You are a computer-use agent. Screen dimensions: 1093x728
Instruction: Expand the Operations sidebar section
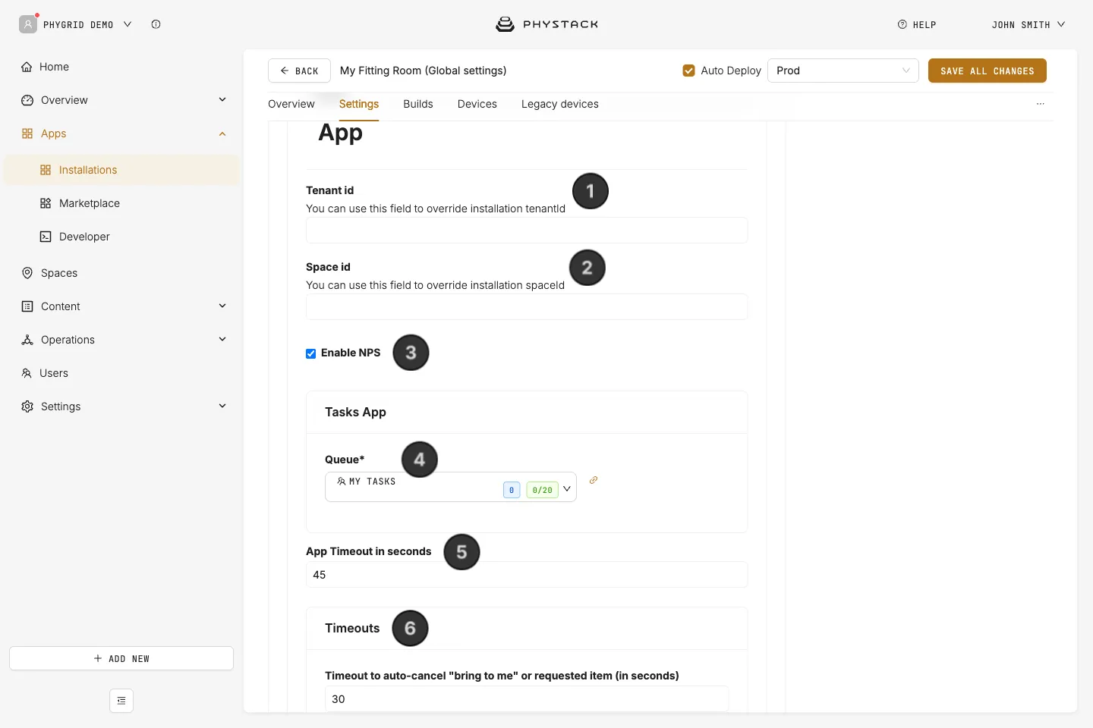pyautogui.click(x=222, y=339)
